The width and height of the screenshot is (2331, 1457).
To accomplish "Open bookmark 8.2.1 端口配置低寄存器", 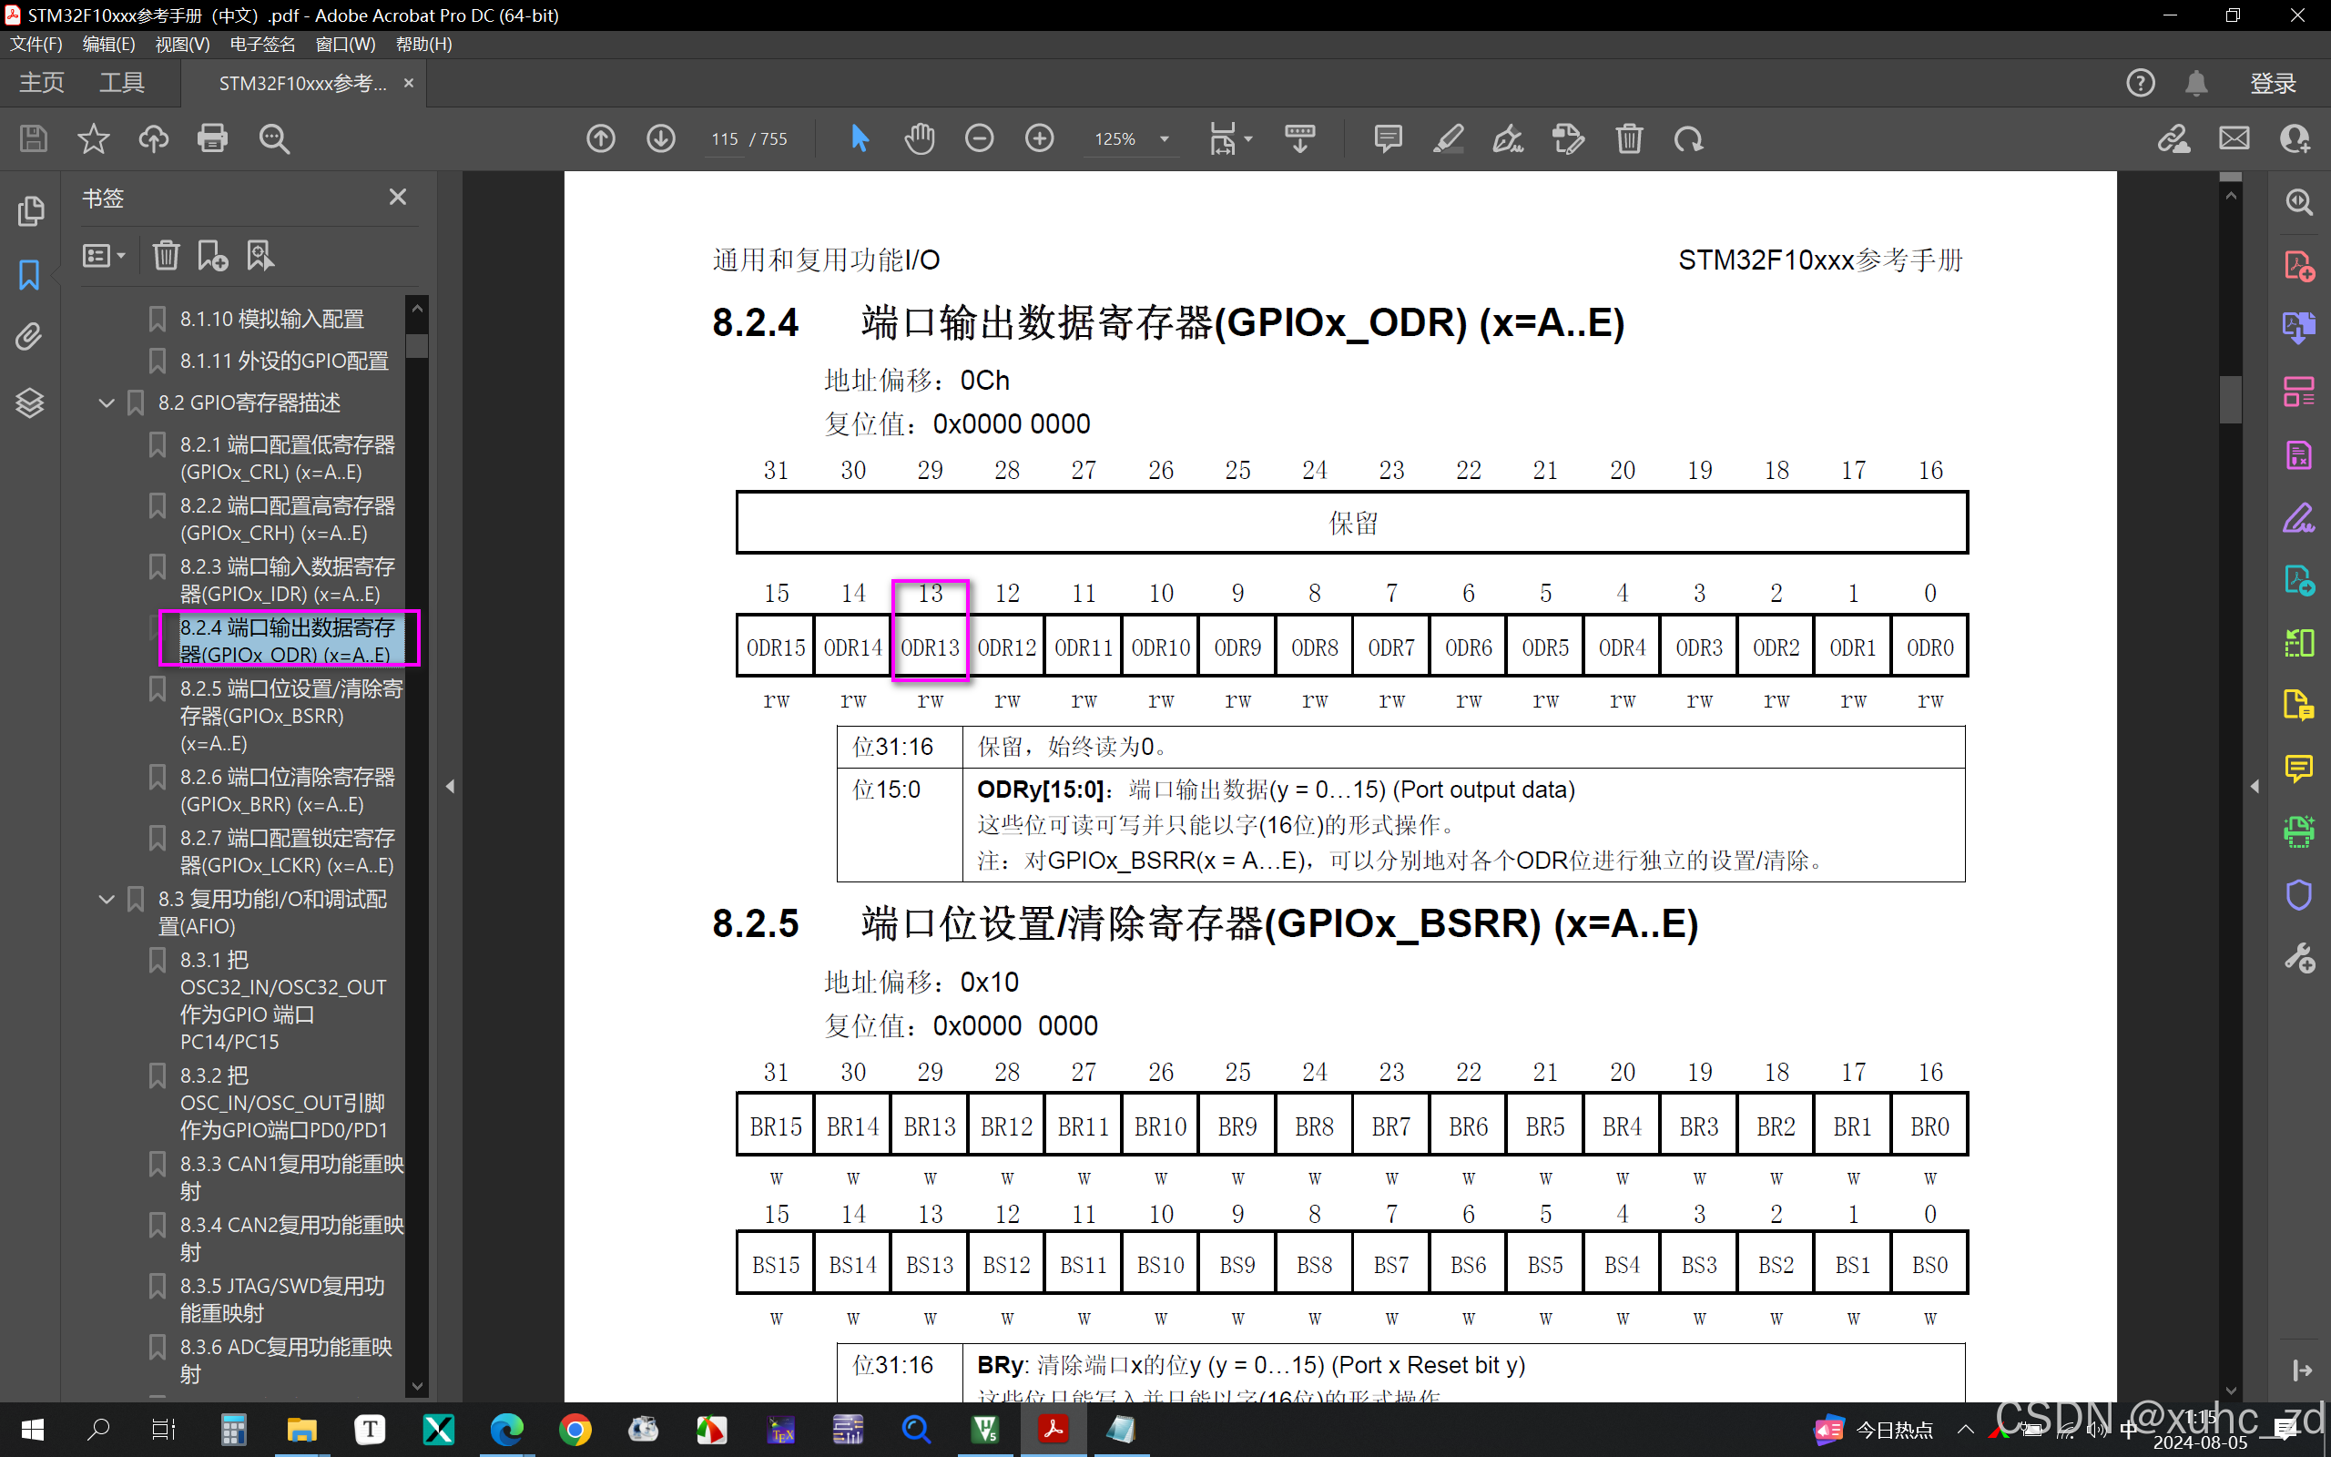I will click(x=287, y=458).
